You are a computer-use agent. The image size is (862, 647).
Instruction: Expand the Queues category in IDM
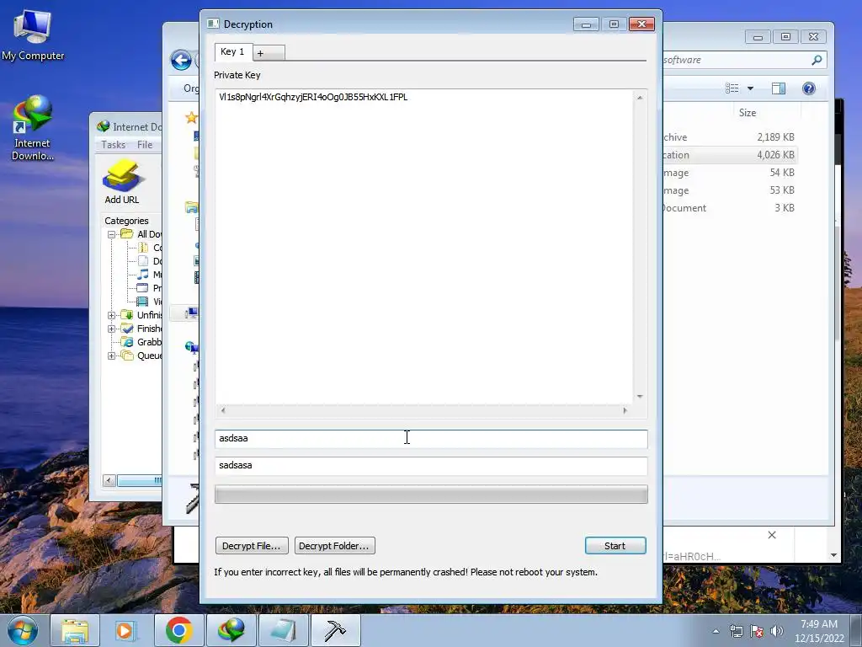111,356
